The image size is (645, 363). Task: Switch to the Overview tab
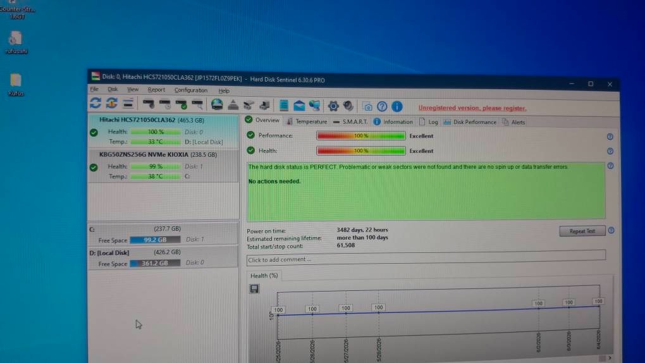pos(262,120)
